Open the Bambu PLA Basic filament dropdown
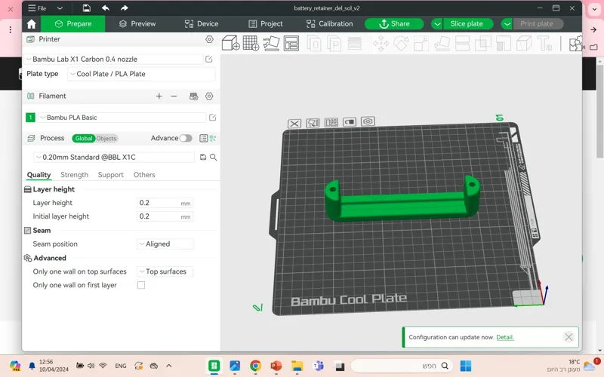This screenshot has height=377, width=604. 122,118
